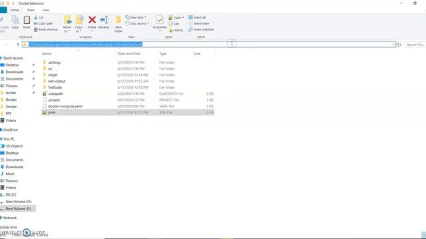Open the lowercase docker pinned folder
The width and height of the screenshot is (426, 239).
[11, 93]
